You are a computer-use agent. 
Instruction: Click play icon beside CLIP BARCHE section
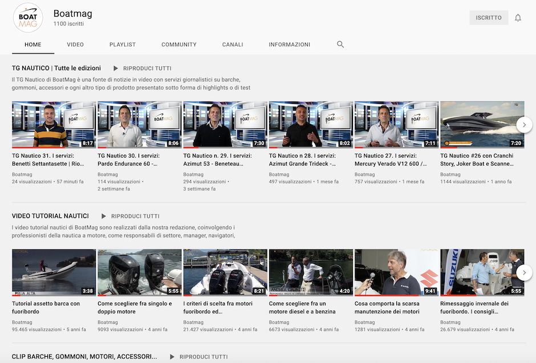coord(172,357)
